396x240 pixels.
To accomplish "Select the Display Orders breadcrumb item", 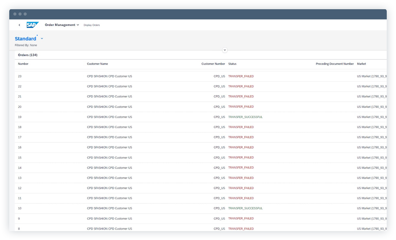I will (x=92, y=25).
